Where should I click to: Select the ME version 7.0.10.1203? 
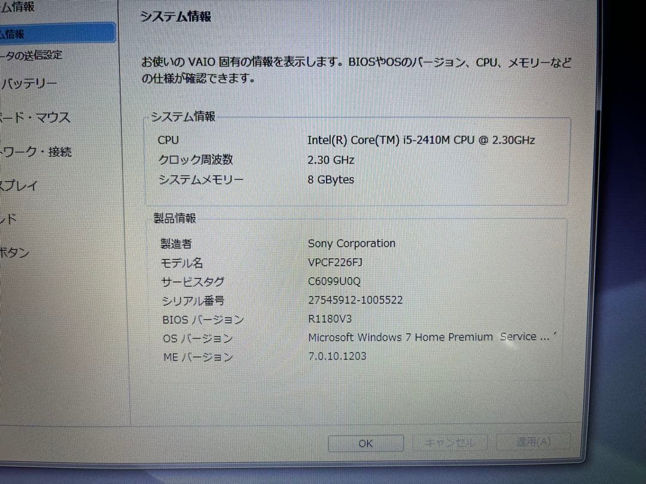[x=337, y=356]
